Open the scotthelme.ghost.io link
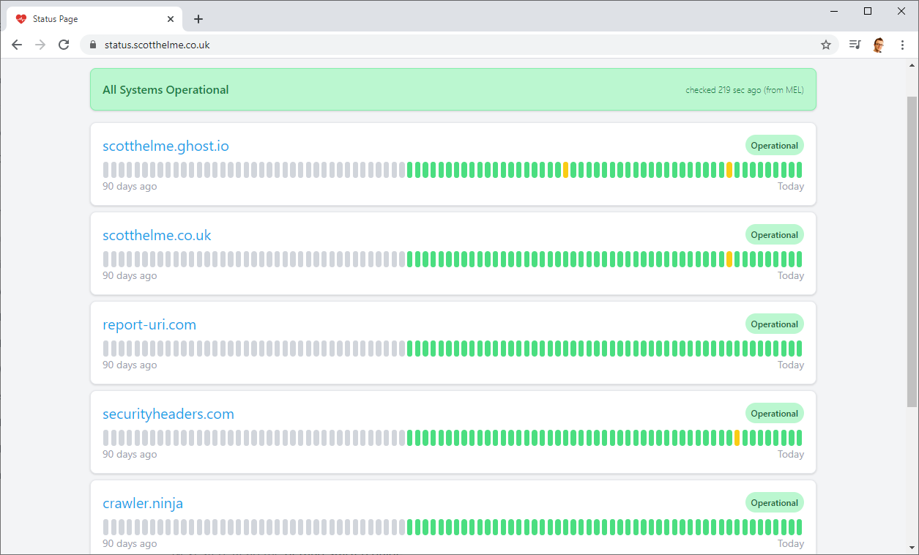This screenshot has width=919, height=555. (x=165, y=146)
